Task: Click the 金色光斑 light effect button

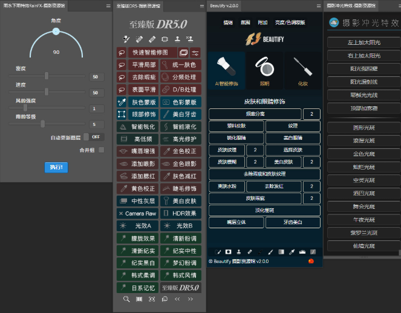Action: point(364,154)
